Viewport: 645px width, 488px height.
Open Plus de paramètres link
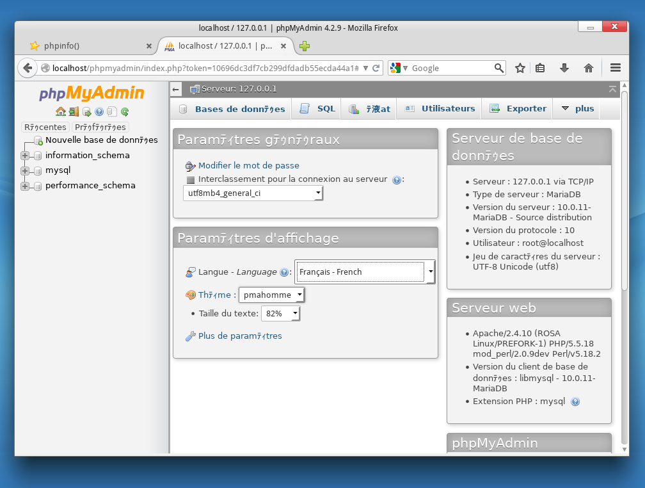point(240,336)
